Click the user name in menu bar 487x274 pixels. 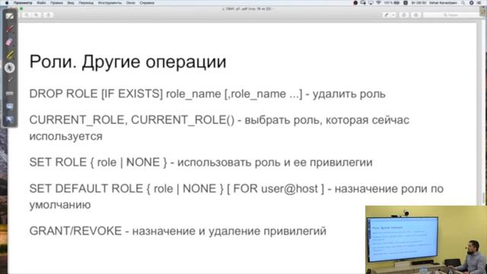point(443,3)
